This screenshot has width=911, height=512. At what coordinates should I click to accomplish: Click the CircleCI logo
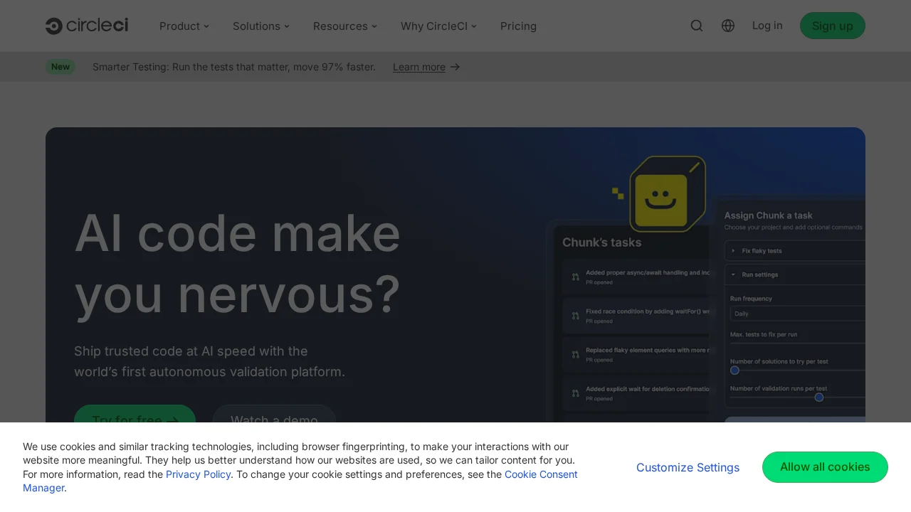86,25
